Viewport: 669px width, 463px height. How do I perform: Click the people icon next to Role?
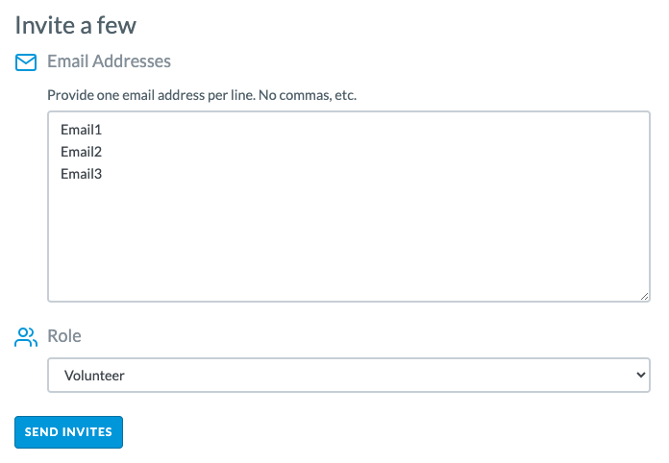[x=26, y=337]
